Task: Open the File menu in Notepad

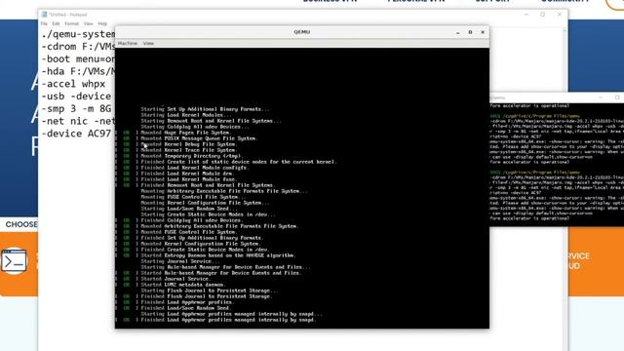Action: pyautogui.click(x=44, y=23)
